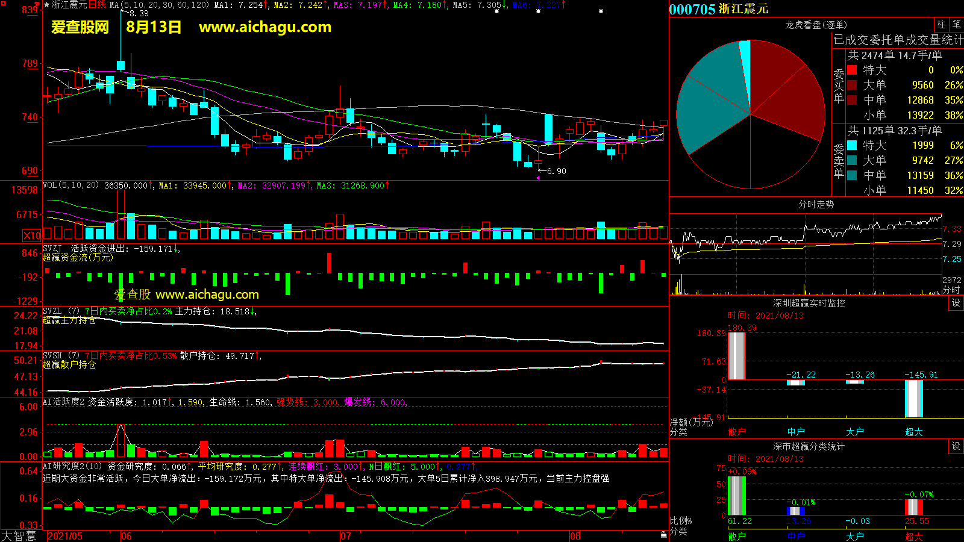The image size is (964, 542).
Task: Click the 笔 (tick) view button
Action: (956, 24)
